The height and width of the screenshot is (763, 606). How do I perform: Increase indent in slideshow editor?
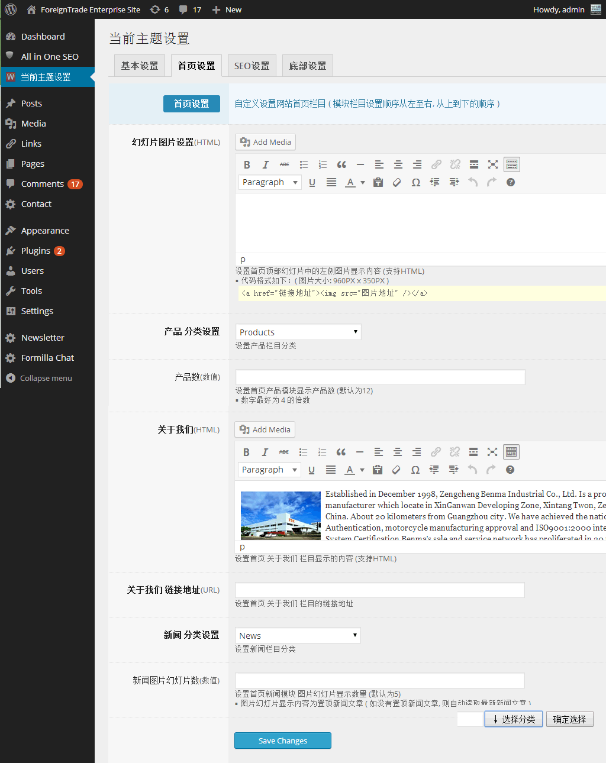pos(454,182)
